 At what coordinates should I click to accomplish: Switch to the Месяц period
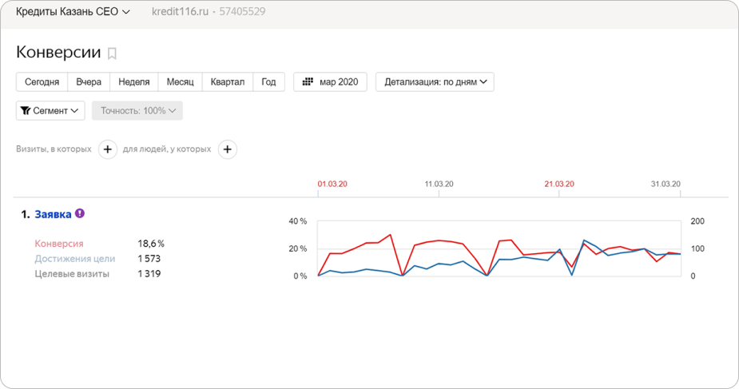point(180,82)
